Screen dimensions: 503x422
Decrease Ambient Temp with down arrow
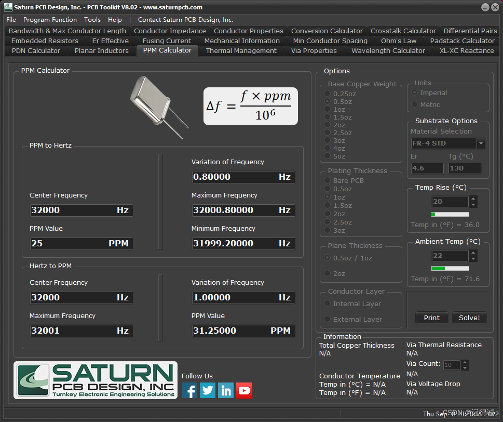473,258
